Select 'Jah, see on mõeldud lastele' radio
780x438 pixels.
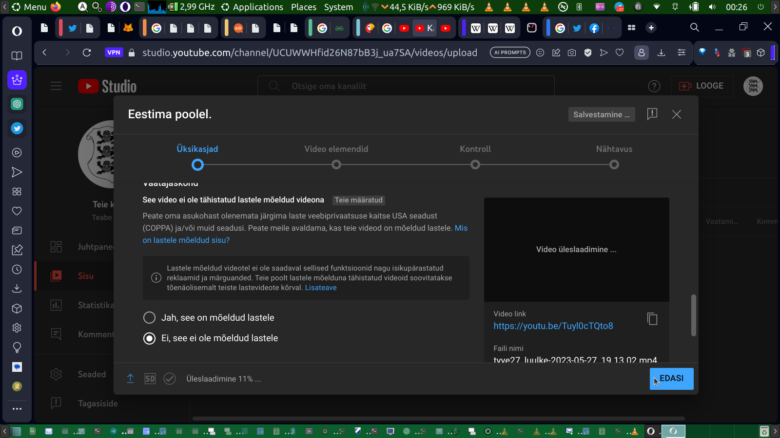point(149,318)
